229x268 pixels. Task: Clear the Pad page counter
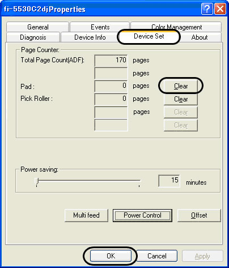tap(181, 86)
